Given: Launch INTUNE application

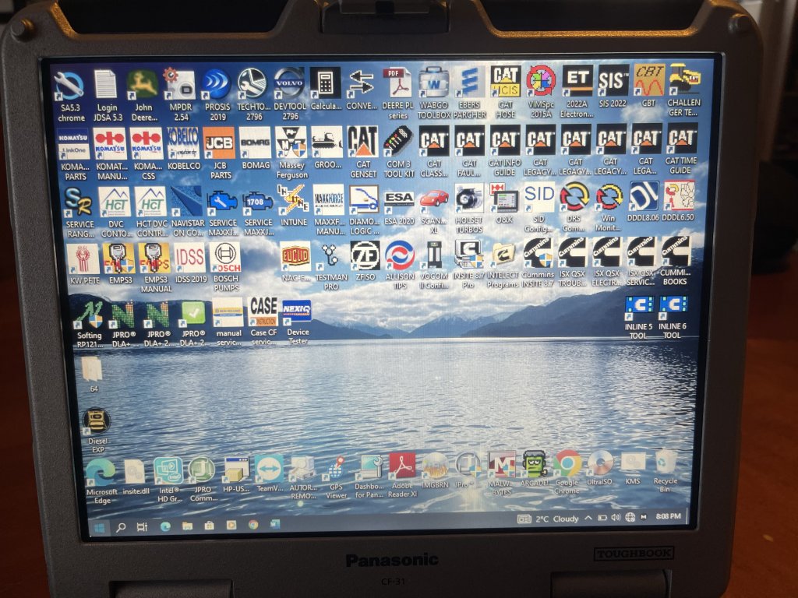Looking at the screenshot, I should [x=294, y=200].
